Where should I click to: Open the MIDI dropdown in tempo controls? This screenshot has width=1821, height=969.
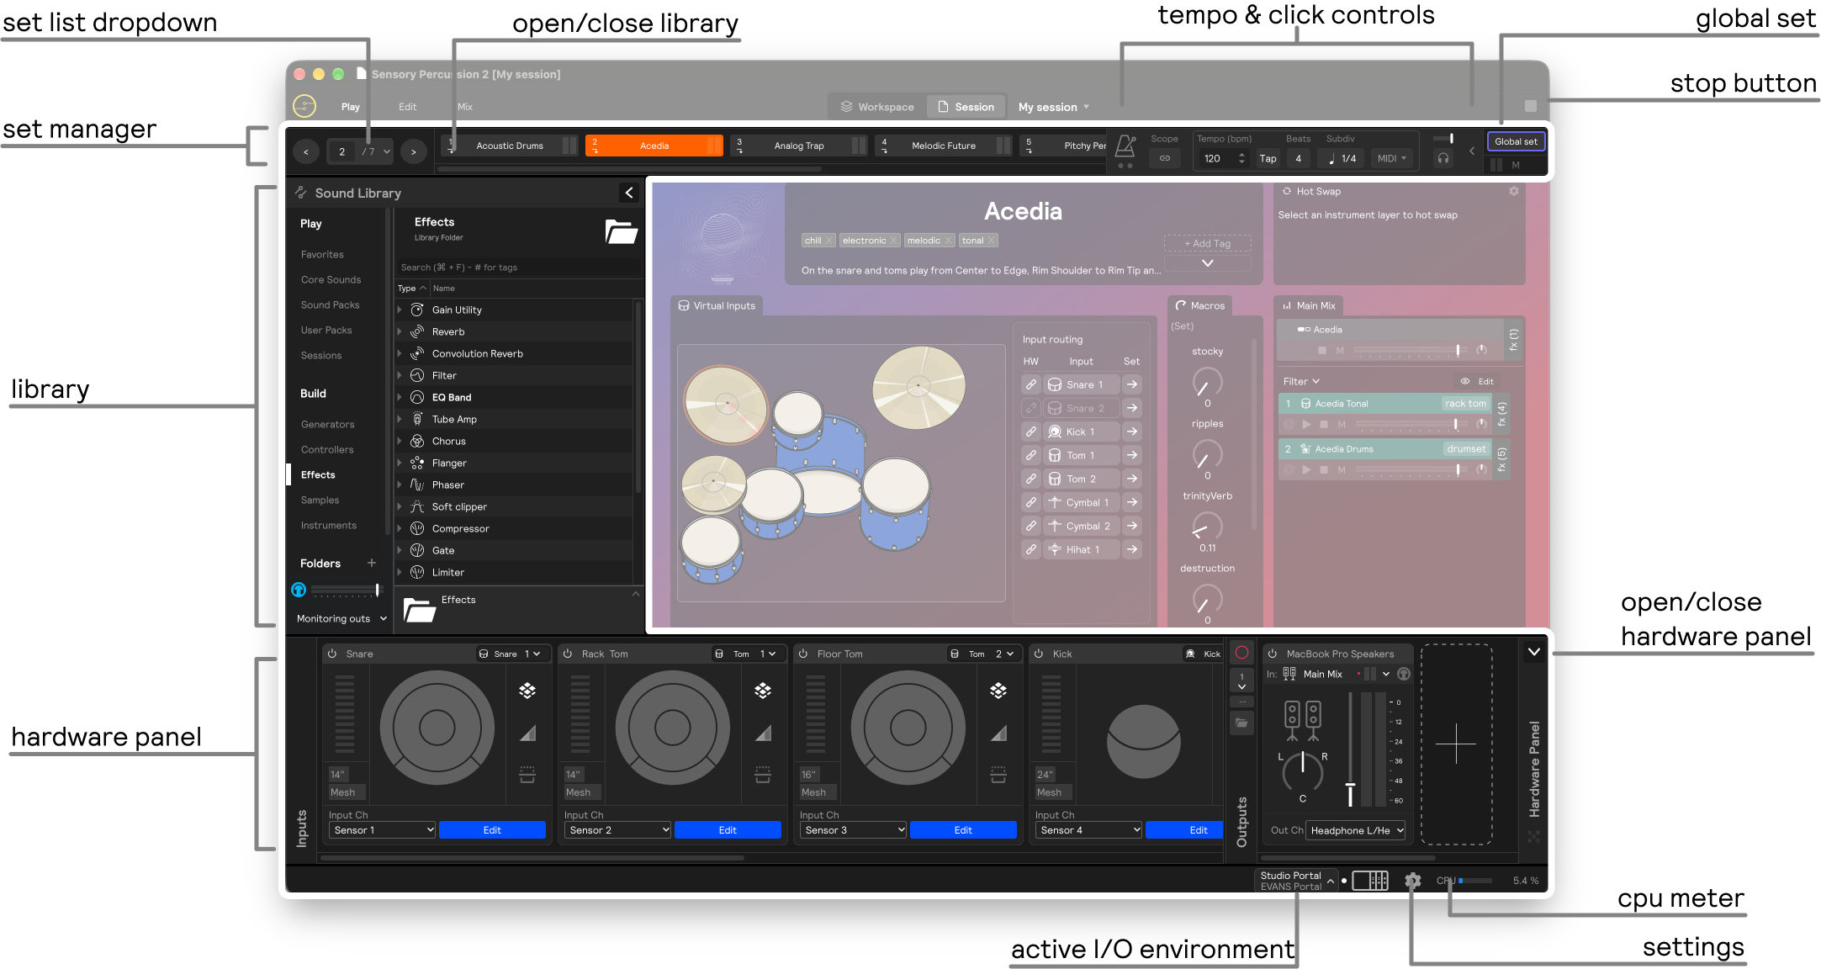coord(1392,158)
